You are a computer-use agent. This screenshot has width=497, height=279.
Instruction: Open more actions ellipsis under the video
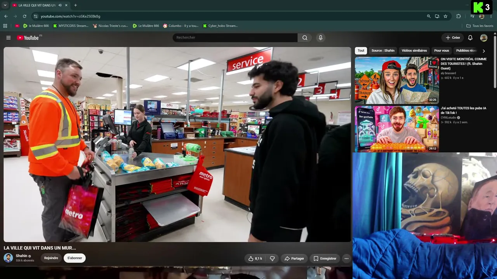click(x=346, y=258)
